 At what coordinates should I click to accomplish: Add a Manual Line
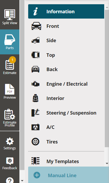tap(69, 175)
